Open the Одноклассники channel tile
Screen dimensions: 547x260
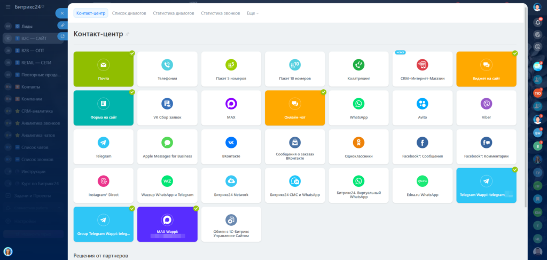(x=358, y=147)
